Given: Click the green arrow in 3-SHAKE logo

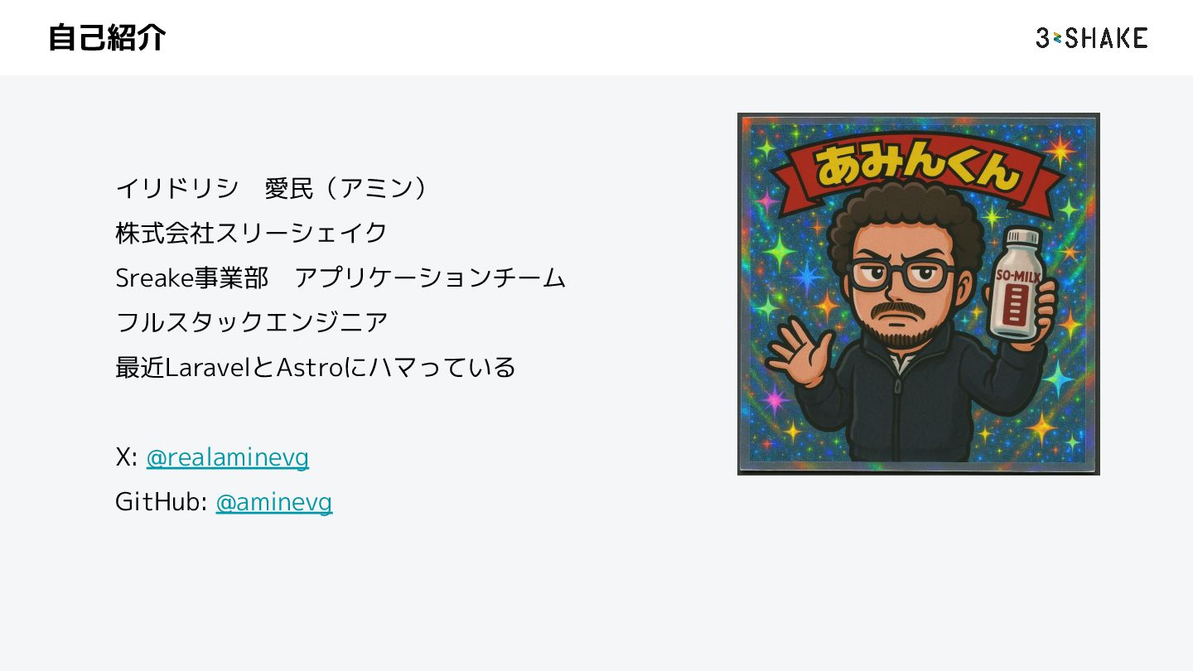Looking at the screenshot, I should click(x=1057, y=37).
